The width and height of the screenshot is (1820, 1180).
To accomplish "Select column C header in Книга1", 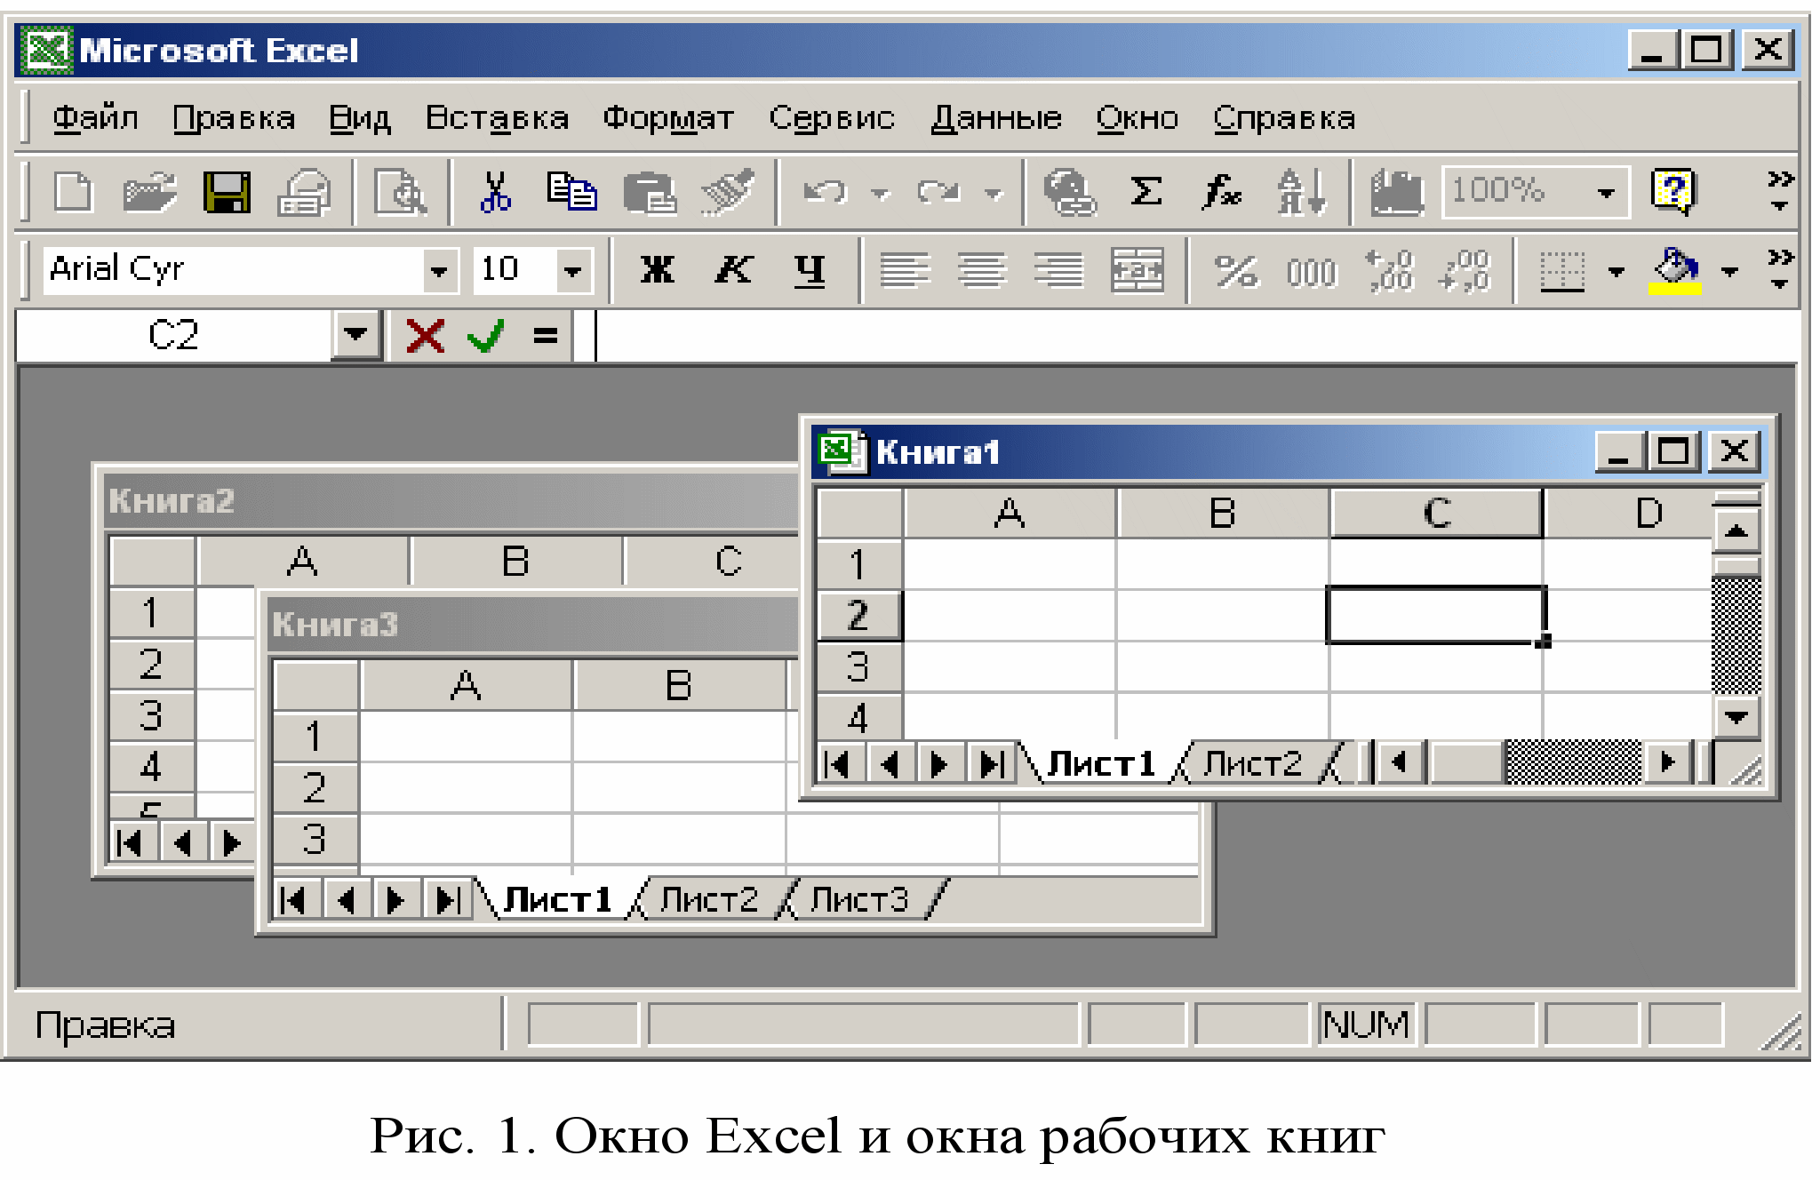I will pos(1437,513).
